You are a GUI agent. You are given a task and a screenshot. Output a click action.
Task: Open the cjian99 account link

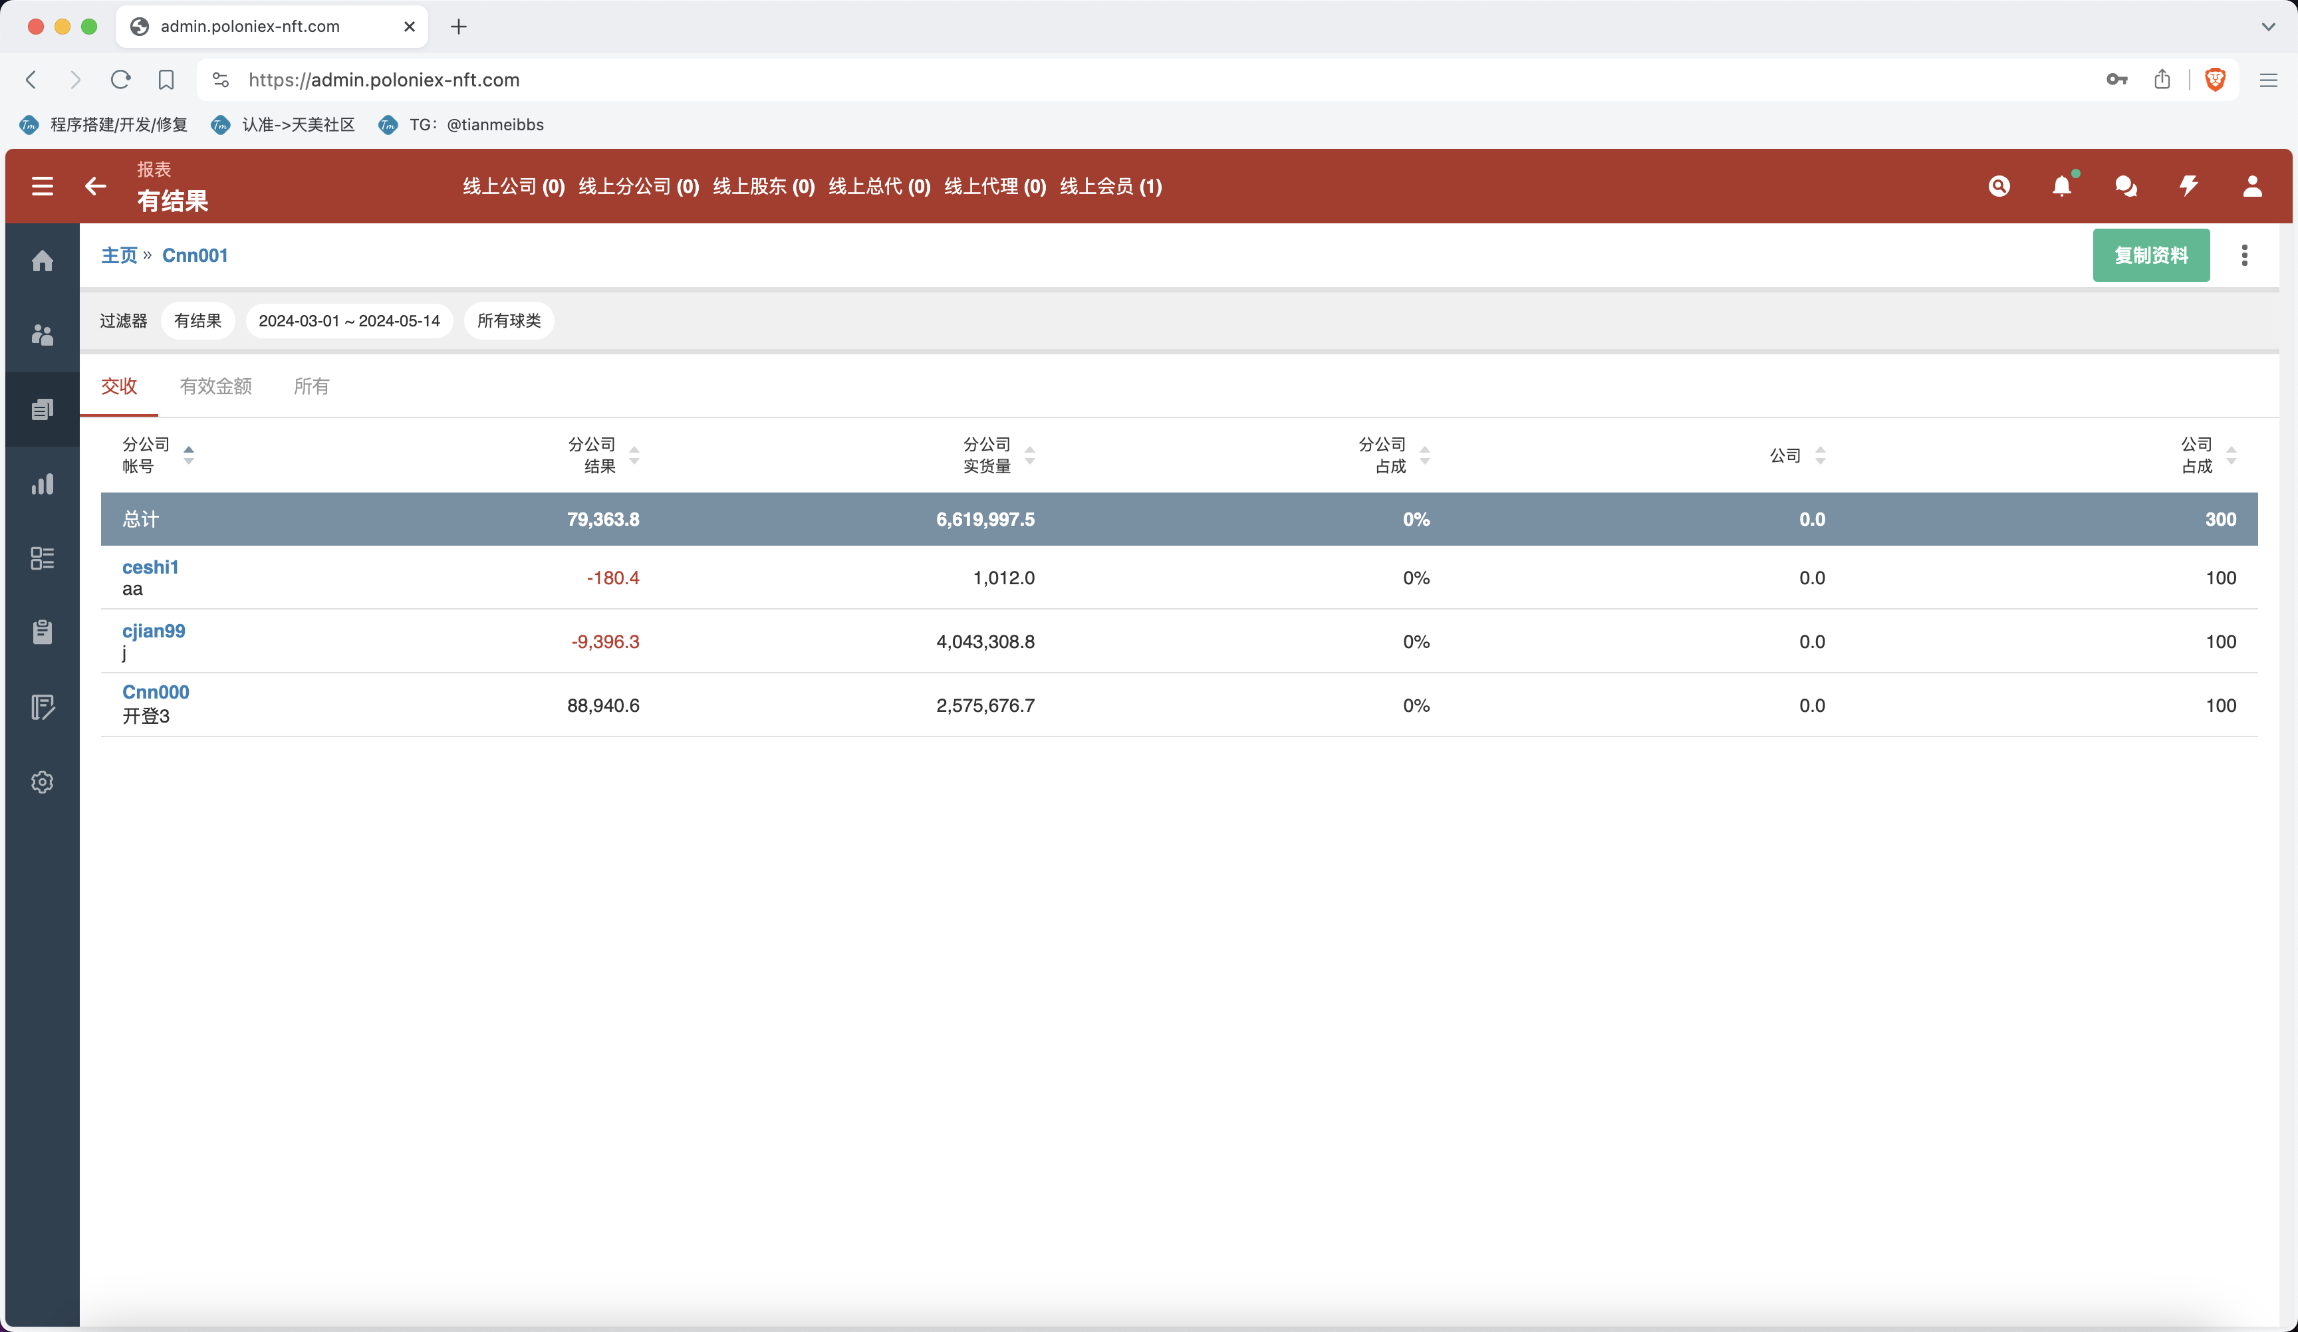153,631
